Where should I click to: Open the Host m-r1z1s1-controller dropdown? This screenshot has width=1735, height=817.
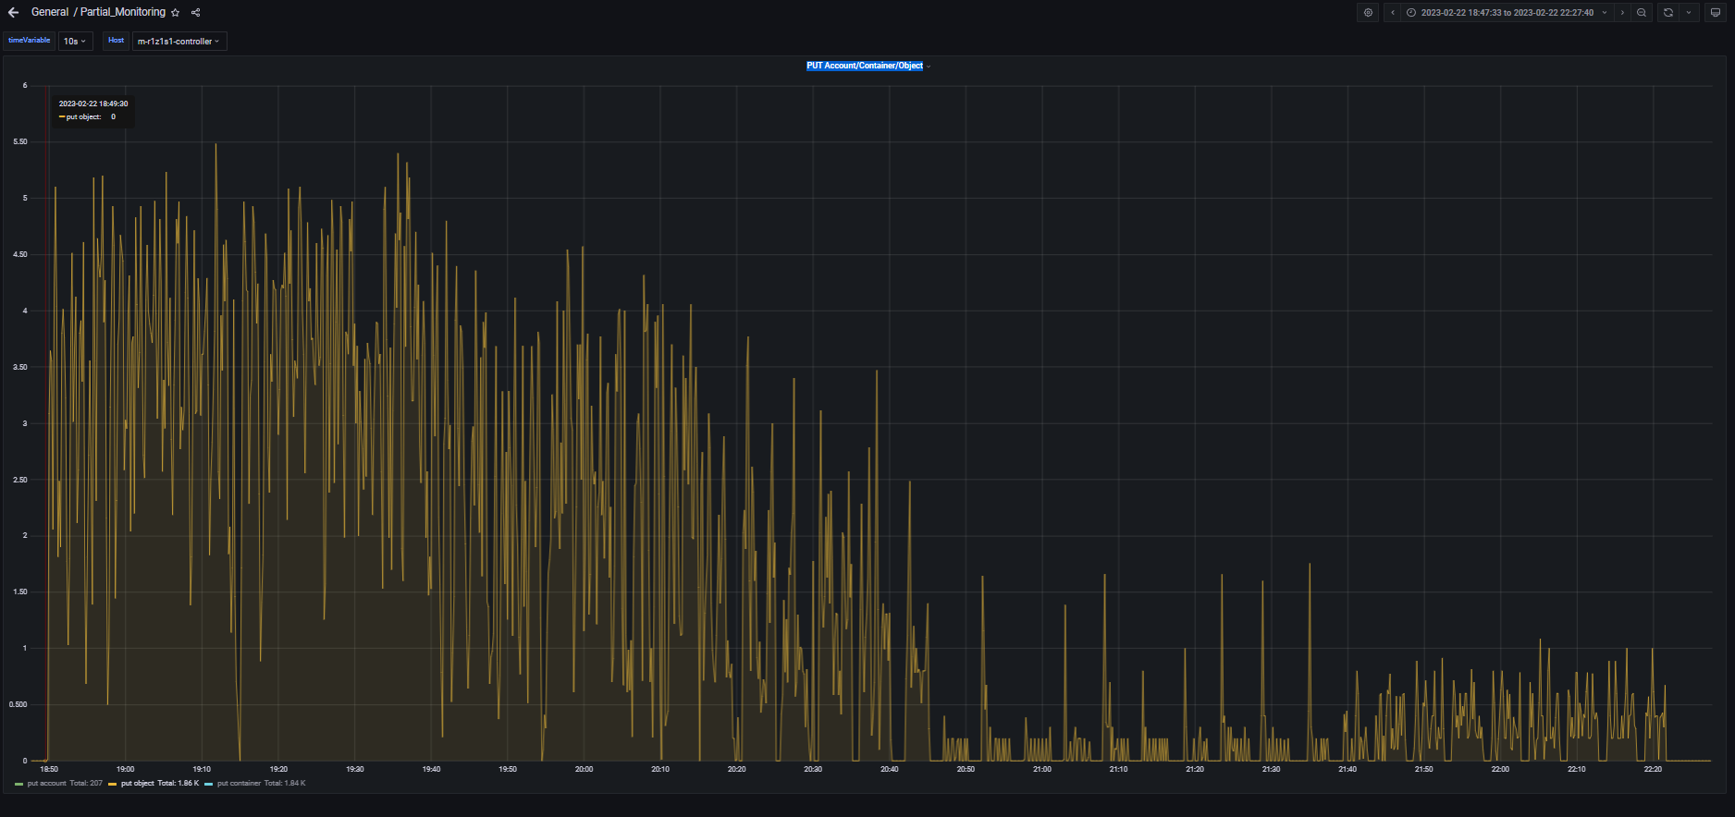click(x=178, y=42)
